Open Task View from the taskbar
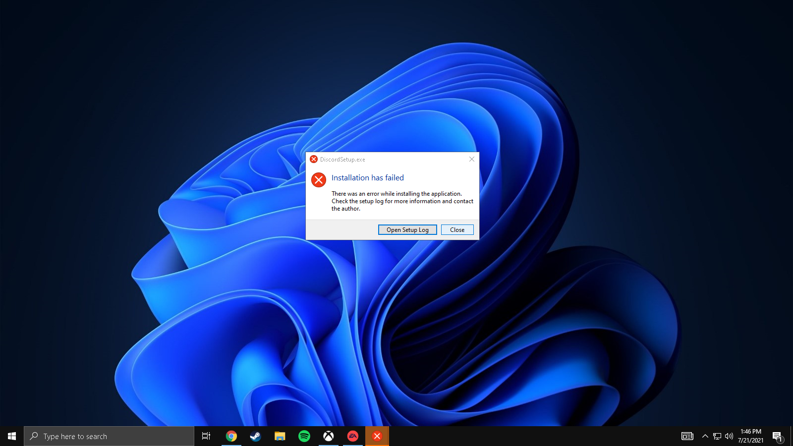This screenshot has height=446, width=793. pyautogui.click(x=206, y=436)
